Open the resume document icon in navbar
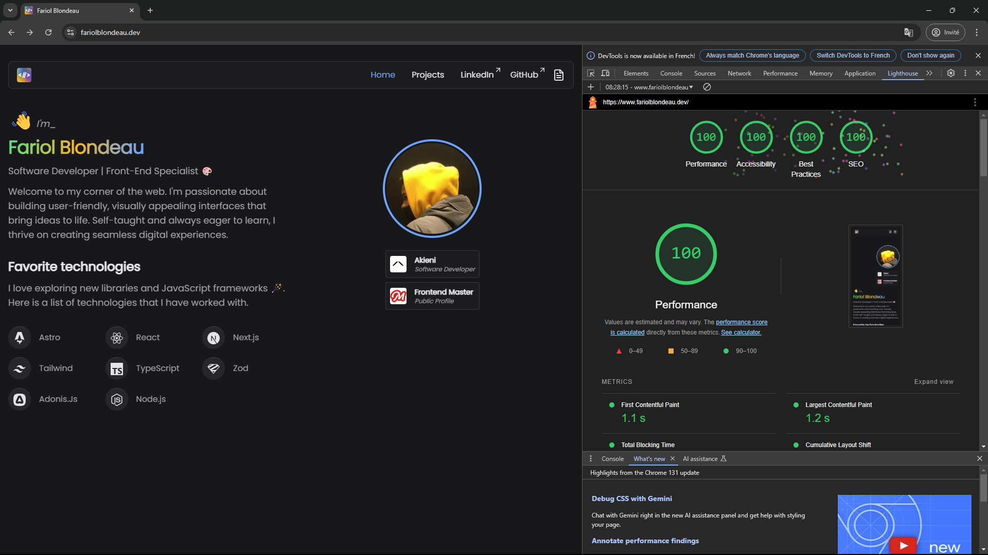Screen dimensions: 988x555 click(x=559, y=75)
